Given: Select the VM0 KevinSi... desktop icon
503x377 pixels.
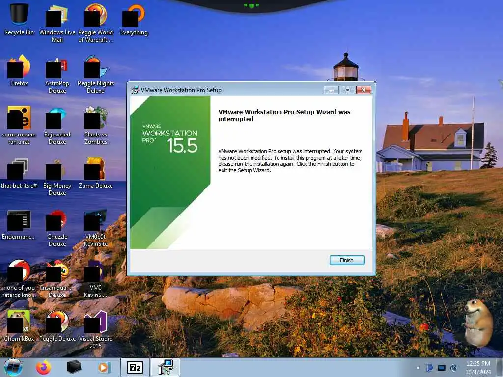Looking at the screenshot, I should [96, 279].
